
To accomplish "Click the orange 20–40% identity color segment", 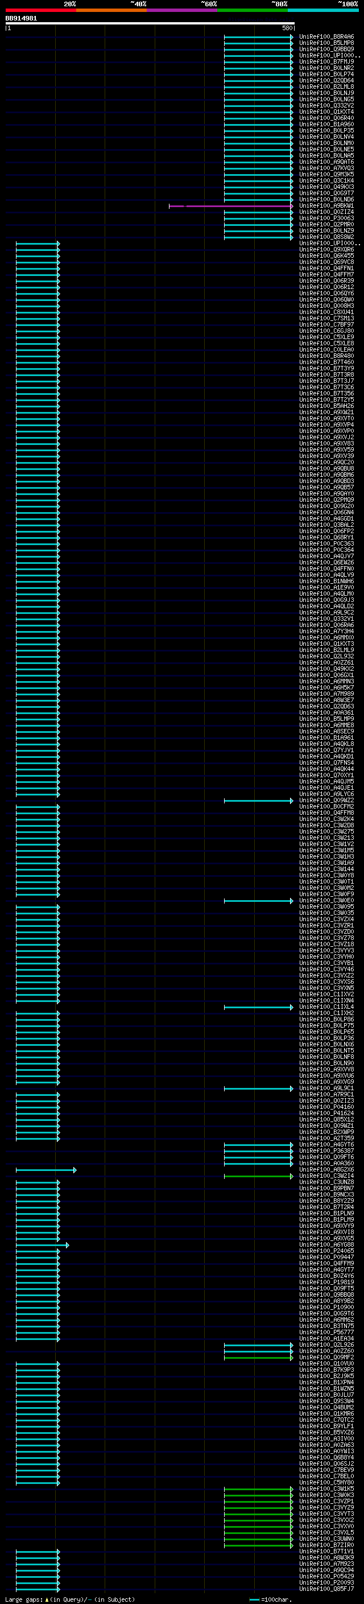I will pos(111,10).
